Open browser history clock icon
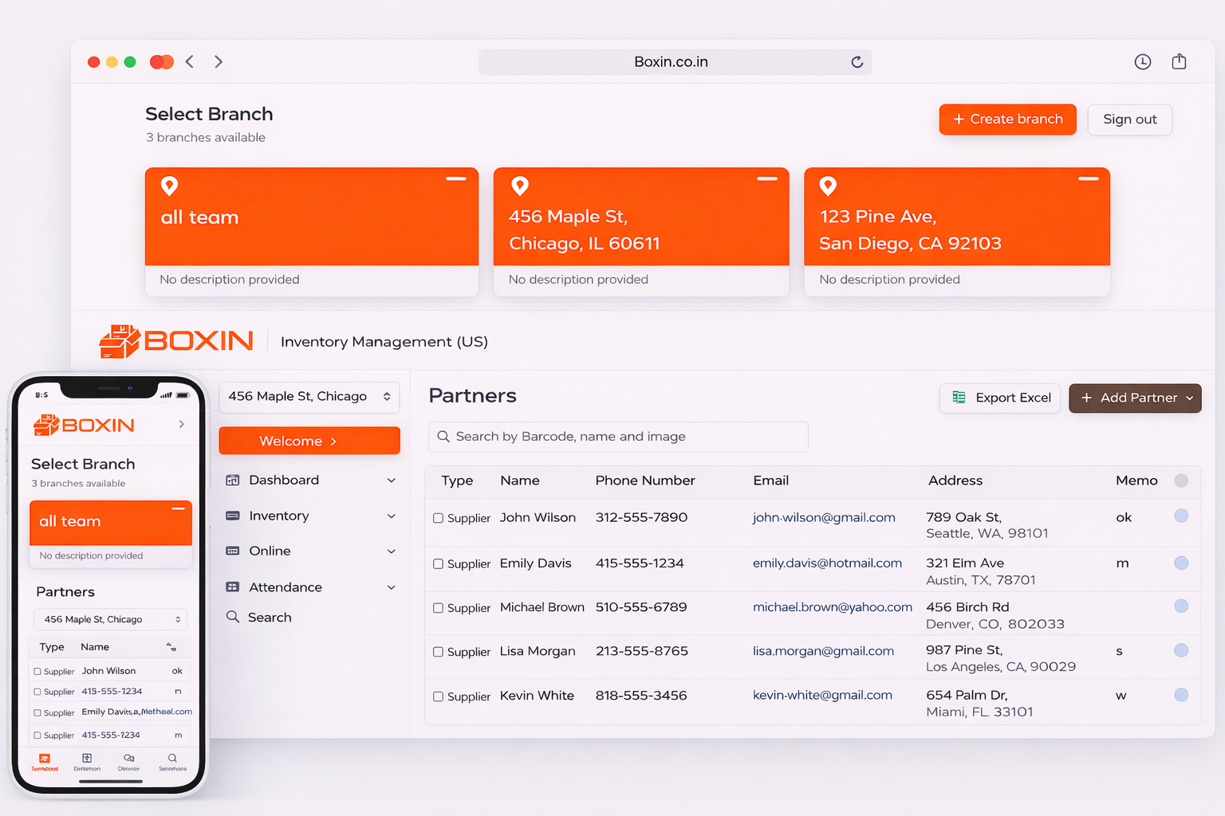Image resolution: width=1225 pixels, height=816 pixels. (1142, 62)
